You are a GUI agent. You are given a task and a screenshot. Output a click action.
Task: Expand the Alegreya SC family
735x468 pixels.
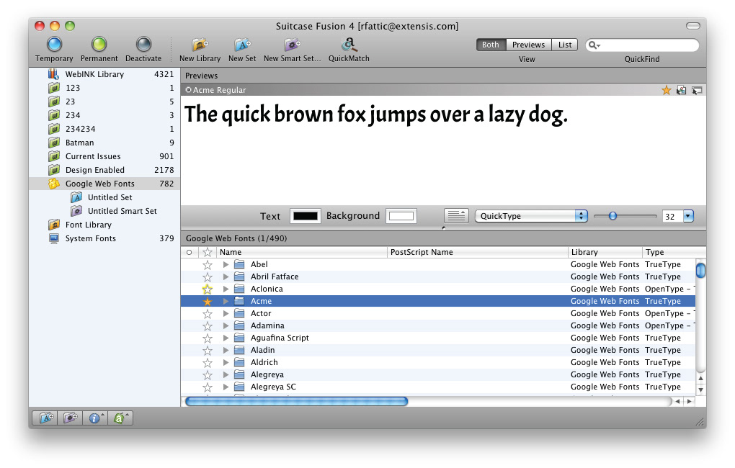point(226,387)
